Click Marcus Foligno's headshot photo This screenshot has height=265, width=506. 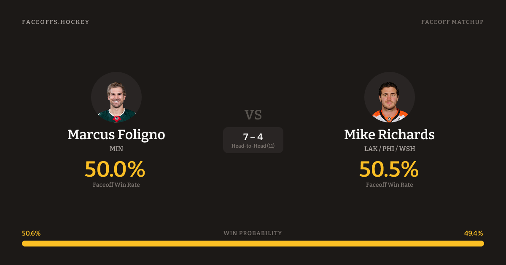pyautogui.click(x=116, y=97)
